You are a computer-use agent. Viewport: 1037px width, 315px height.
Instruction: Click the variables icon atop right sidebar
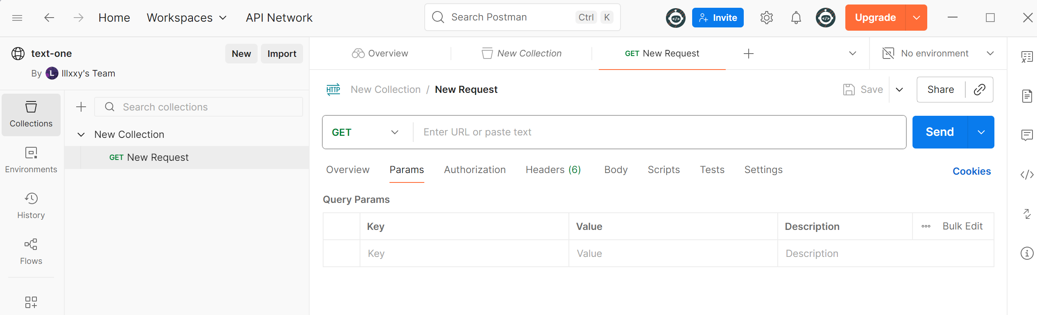[1027, 57]
